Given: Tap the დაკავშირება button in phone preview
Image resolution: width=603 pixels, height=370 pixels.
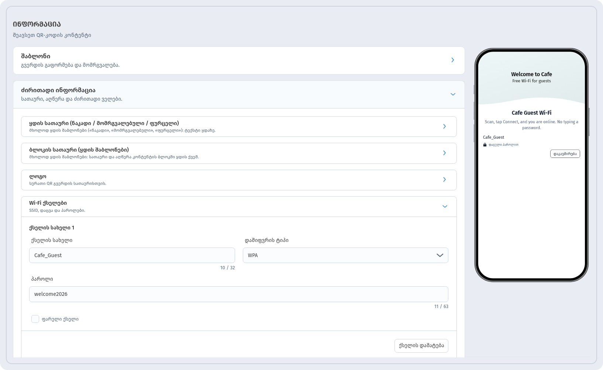Looking at the screenshot, I should click(565, 154).
